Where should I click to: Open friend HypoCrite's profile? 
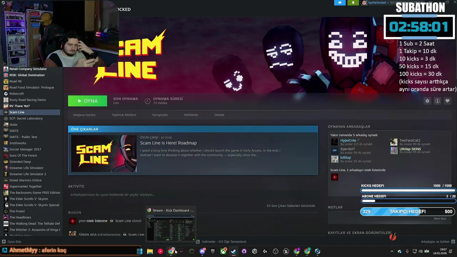click(348, 140)
